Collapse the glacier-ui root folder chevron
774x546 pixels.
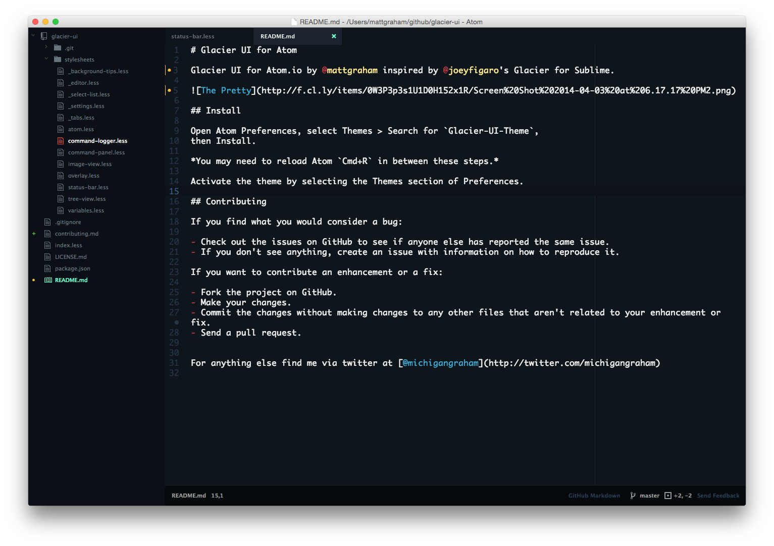[x=34, y=36]
